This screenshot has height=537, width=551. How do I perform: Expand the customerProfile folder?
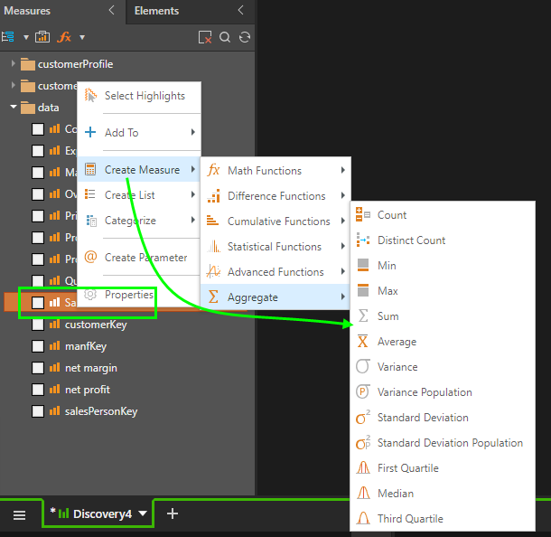click(x=14, y=64)
